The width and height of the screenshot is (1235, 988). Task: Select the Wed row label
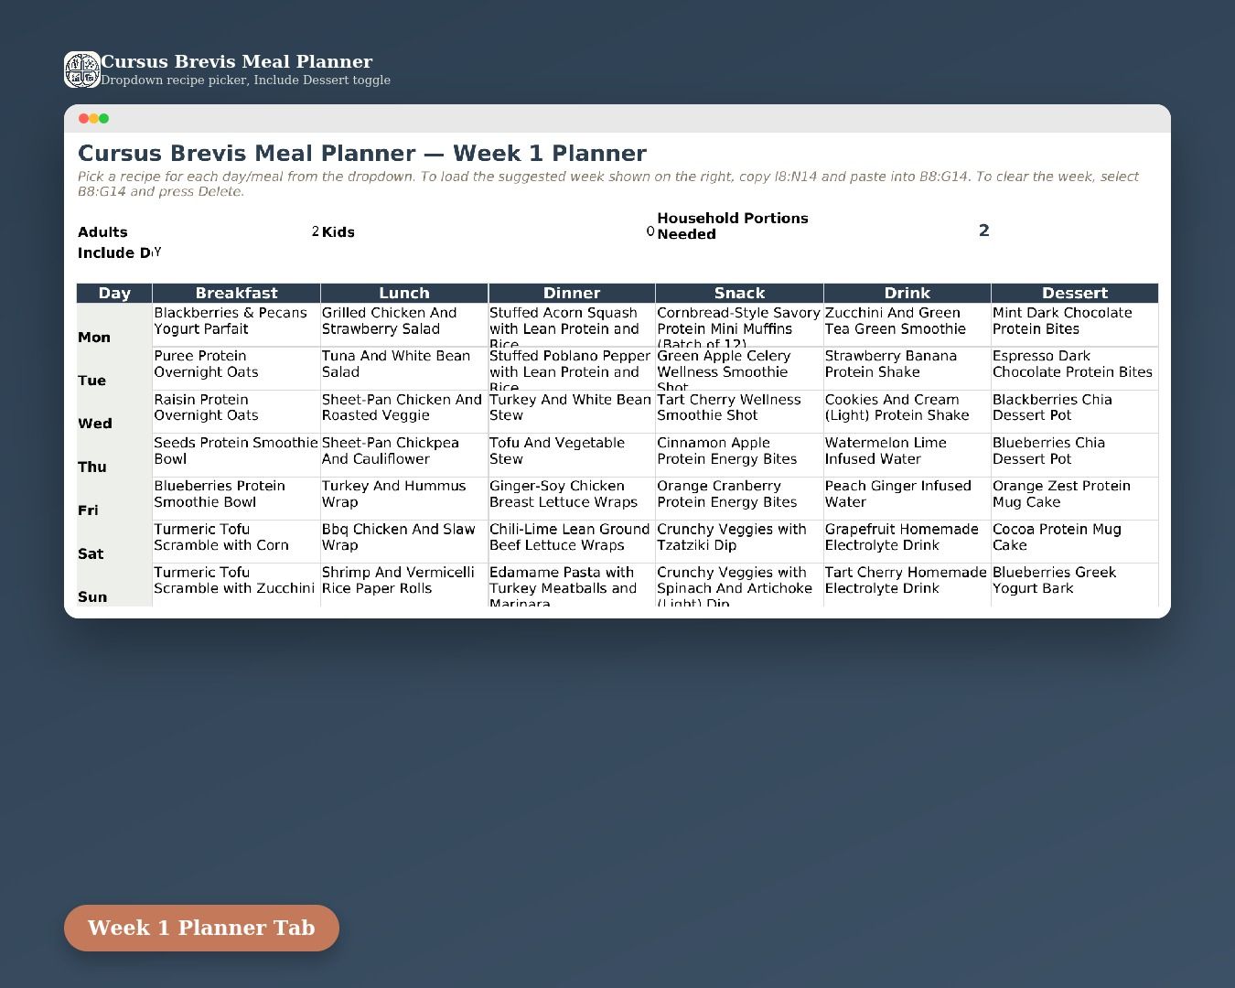click(x=114, y=412)
